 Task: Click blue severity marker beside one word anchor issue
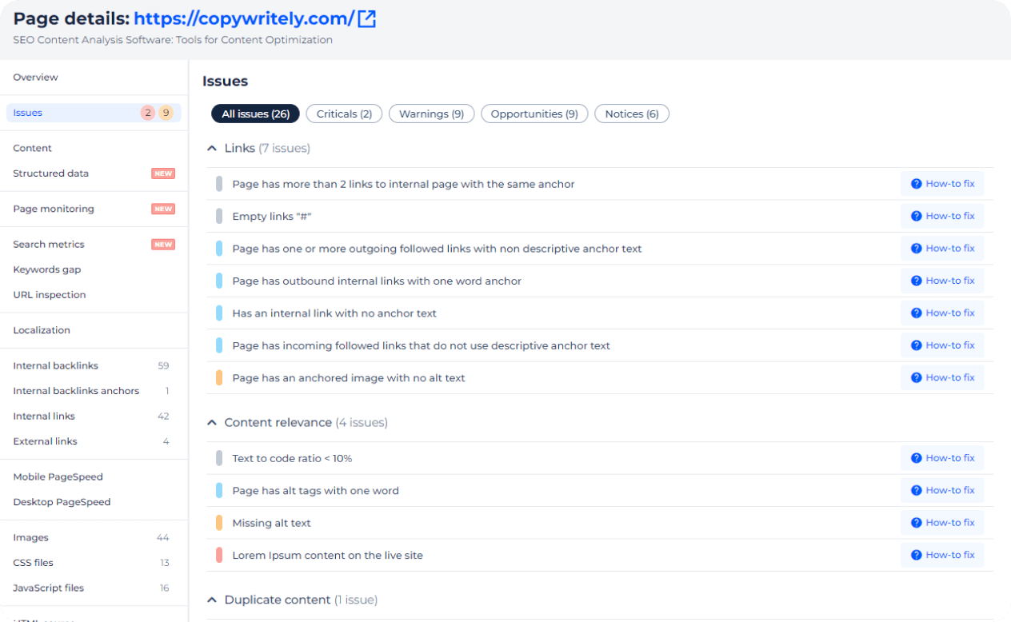219,281
